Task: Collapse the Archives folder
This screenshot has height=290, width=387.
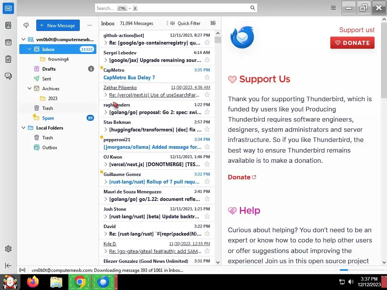Action: pyautogui.click(x=29, y=88)
